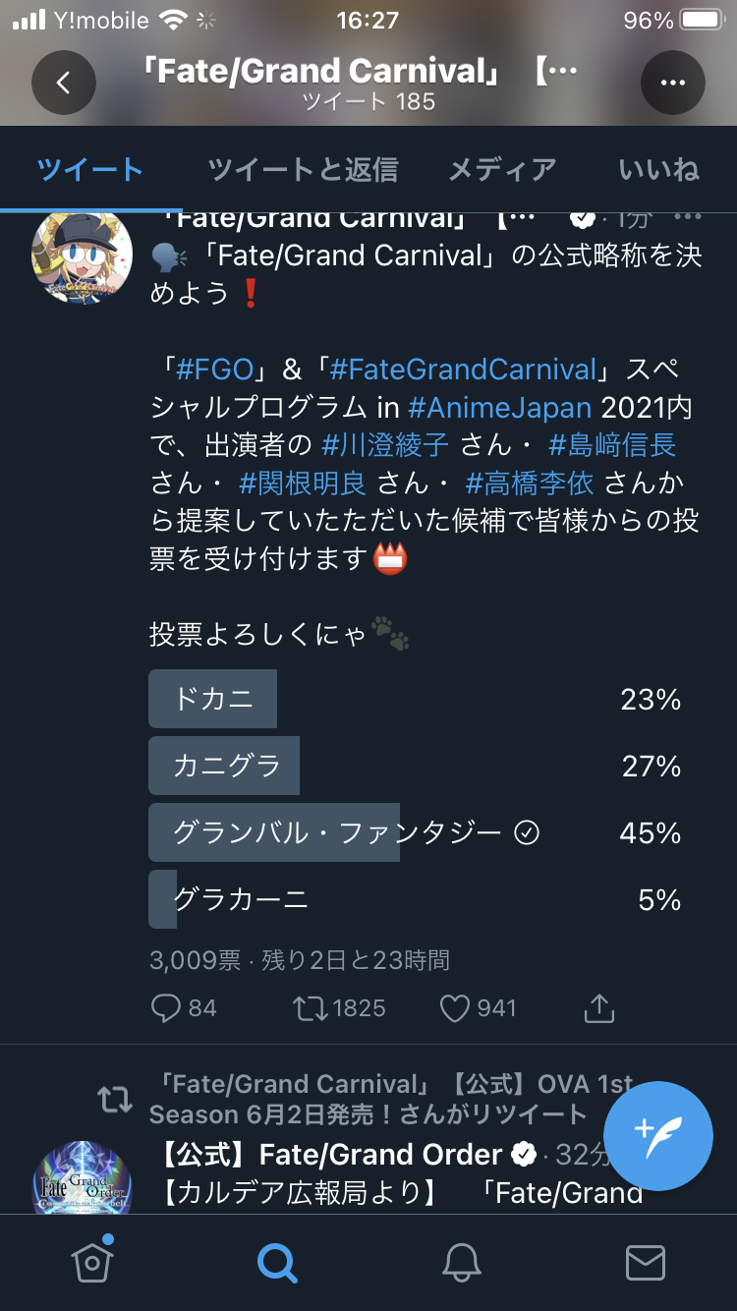Switch to ツイートと返信 tab
The width and height of the screenshot is (737, 1311).
(303, 170)
